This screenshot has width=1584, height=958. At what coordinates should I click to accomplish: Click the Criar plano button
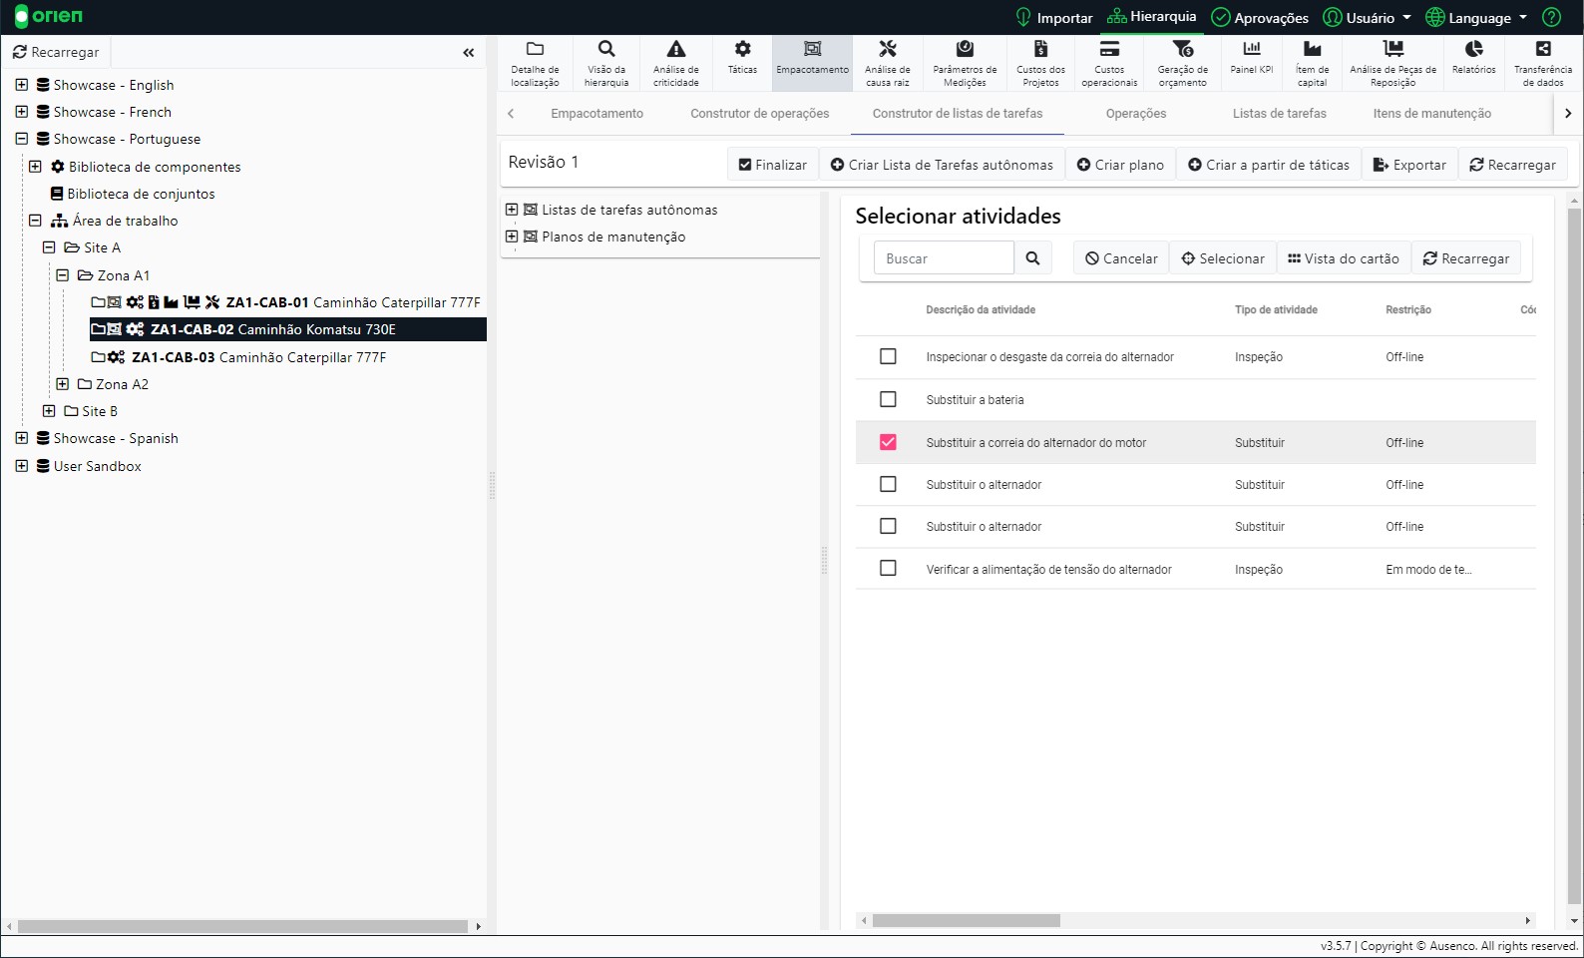click(x=1120, y=165)
